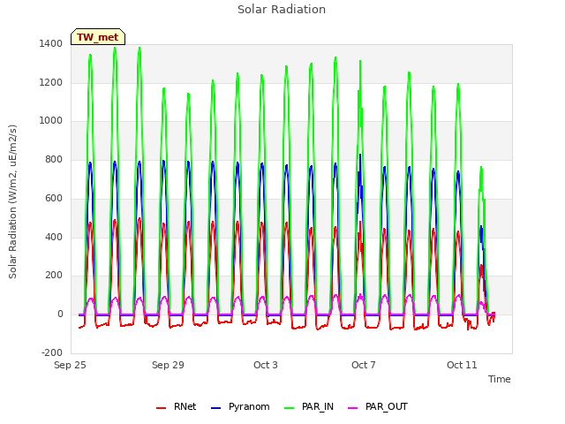Click the -200 y-axis tick label
565x424 pixels.
(52, 352)
